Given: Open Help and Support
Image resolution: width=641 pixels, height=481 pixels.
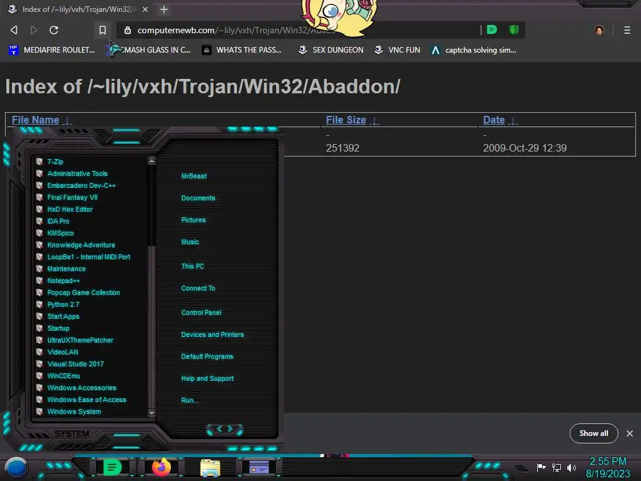Looking at the screenshot, I should [x=207, y=378].
